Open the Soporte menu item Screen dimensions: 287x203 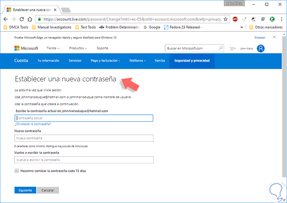pyautogui.click(x=102, y=48)
